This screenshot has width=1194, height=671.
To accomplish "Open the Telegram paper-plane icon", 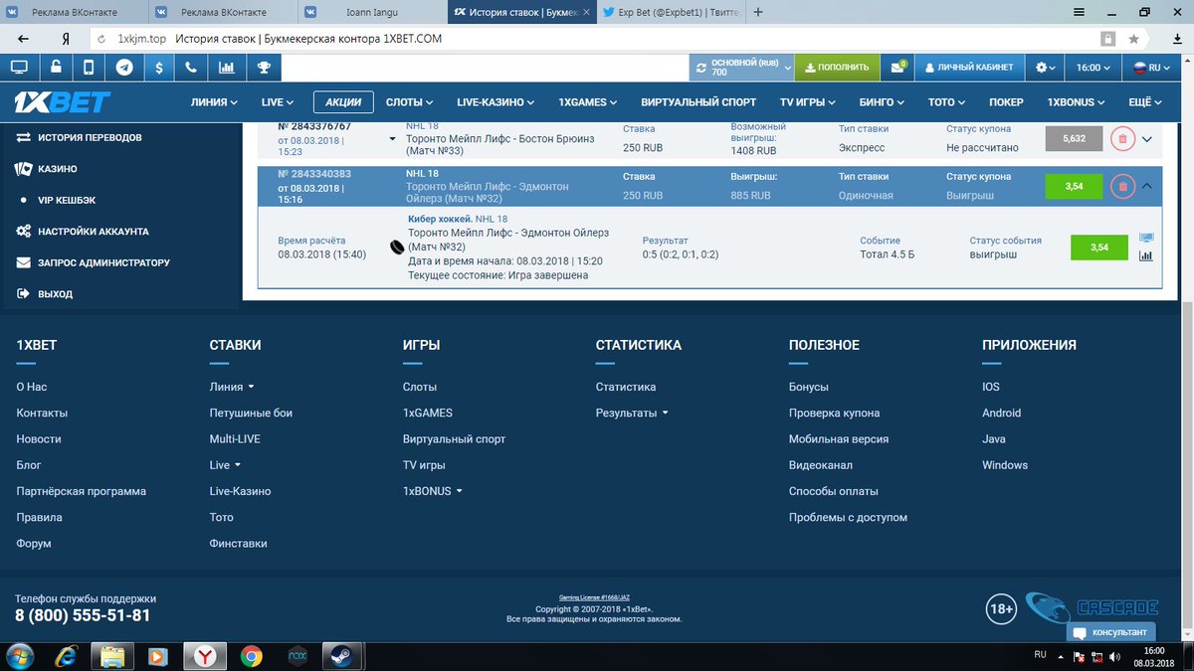I will pos(124,68).
